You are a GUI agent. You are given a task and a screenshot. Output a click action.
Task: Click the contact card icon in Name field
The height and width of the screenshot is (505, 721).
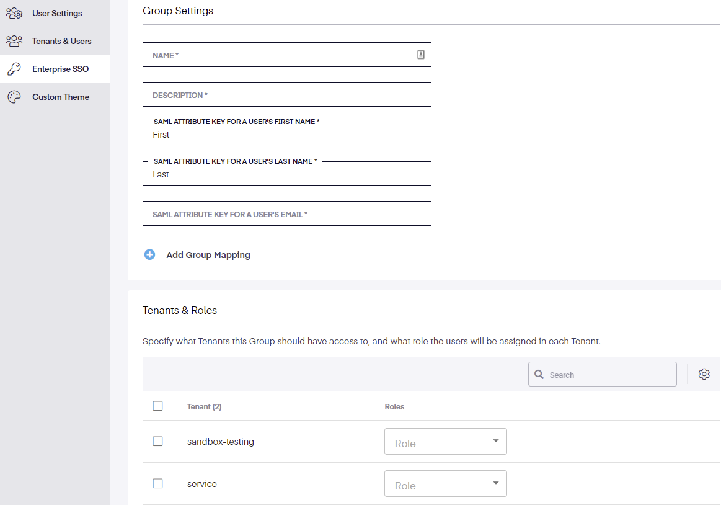[x=421, y=55]
